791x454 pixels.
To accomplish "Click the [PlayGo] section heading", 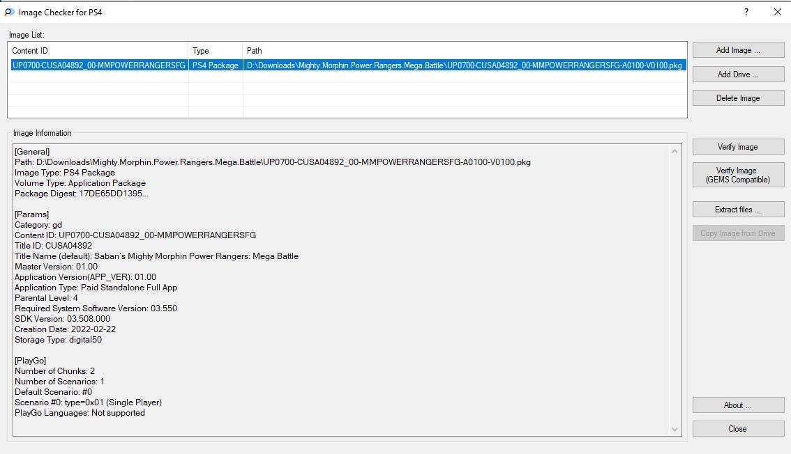I will [30, 361].
